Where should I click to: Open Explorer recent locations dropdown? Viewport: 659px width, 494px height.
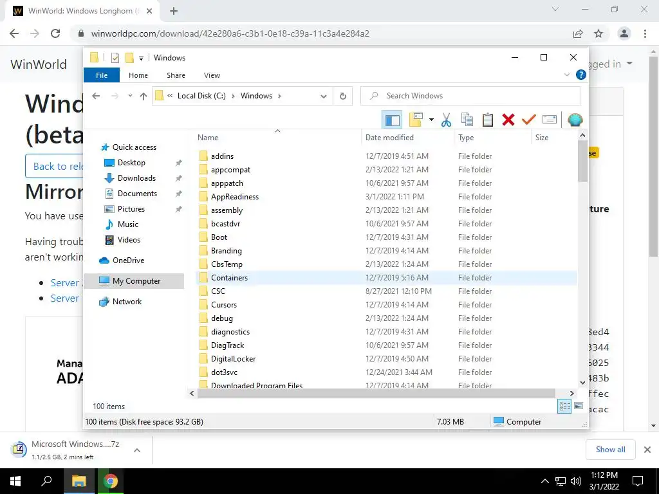pos(130,96)
